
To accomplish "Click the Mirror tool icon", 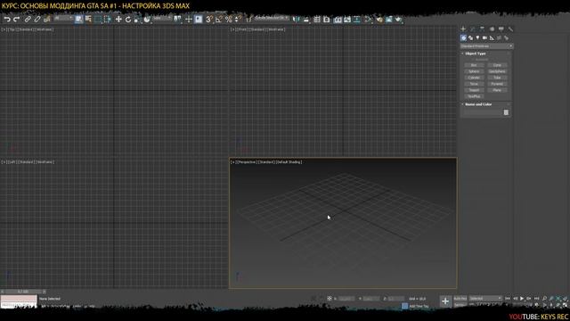I will (x=297, y=19).
